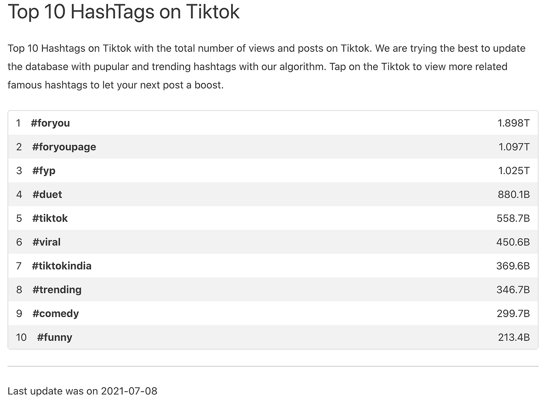Screen dimensions: 544x402
Task: Click the last update date 2021-07-08
Action: click(x=129, y=391)
